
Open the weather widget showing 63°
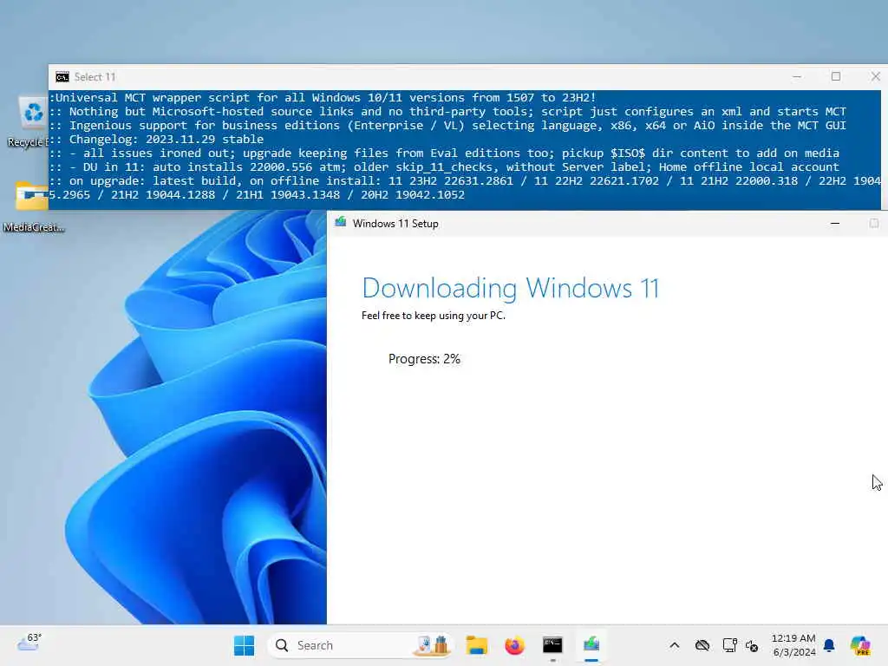(x=29, y=643)
